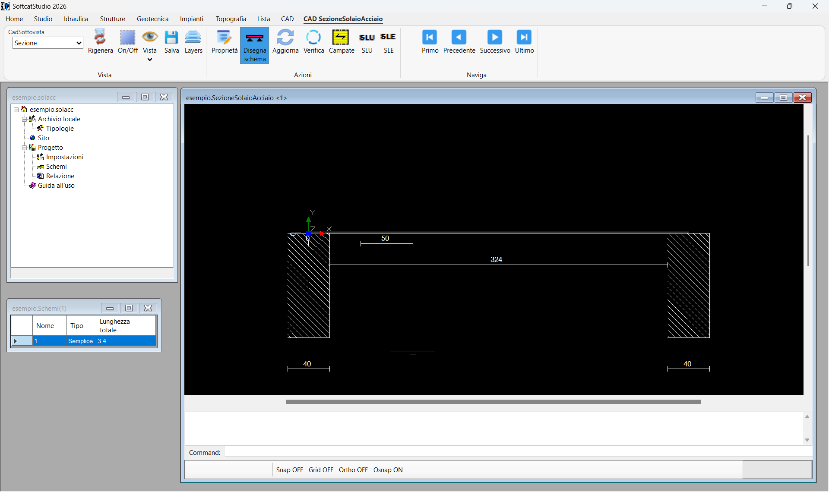
Task: Collapse the esempio.solacc root node
Action: (x=16, y=110)
